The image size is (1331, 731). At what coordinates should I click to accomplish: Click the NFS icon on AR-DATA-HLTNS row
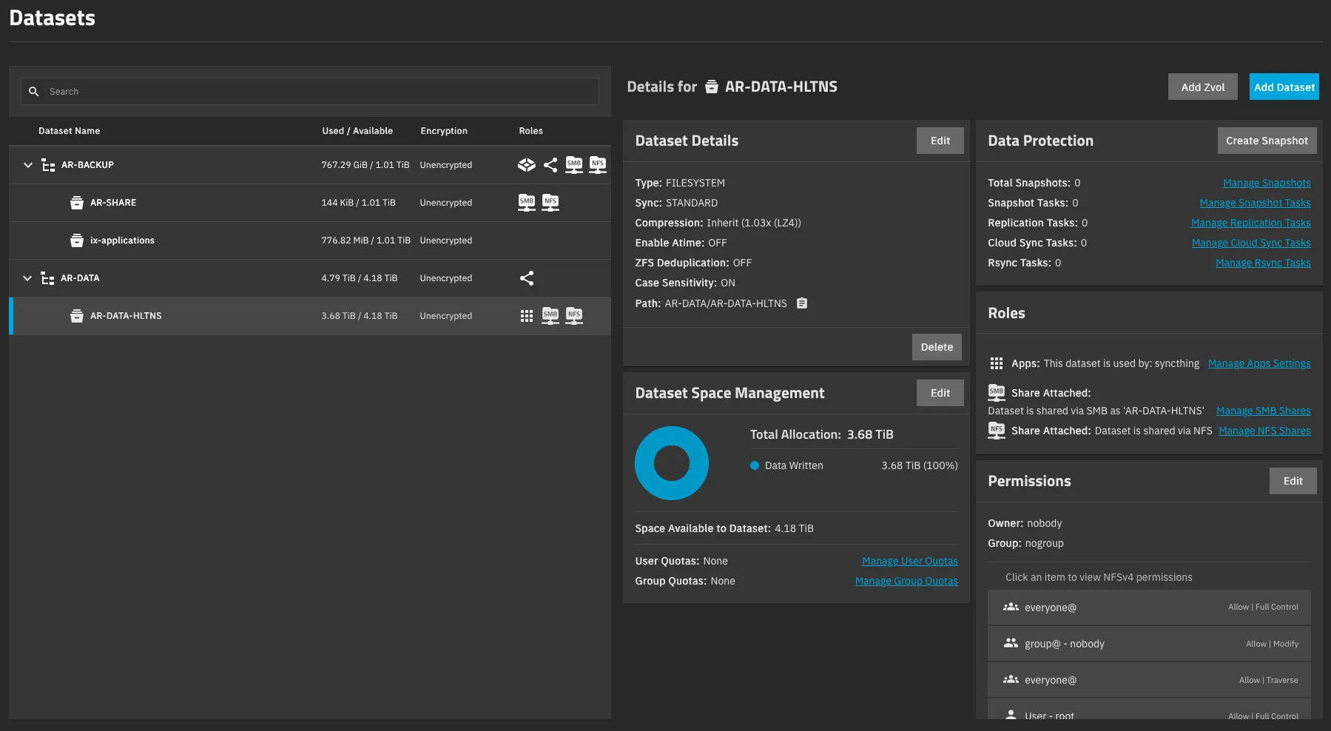coord(574,316)
